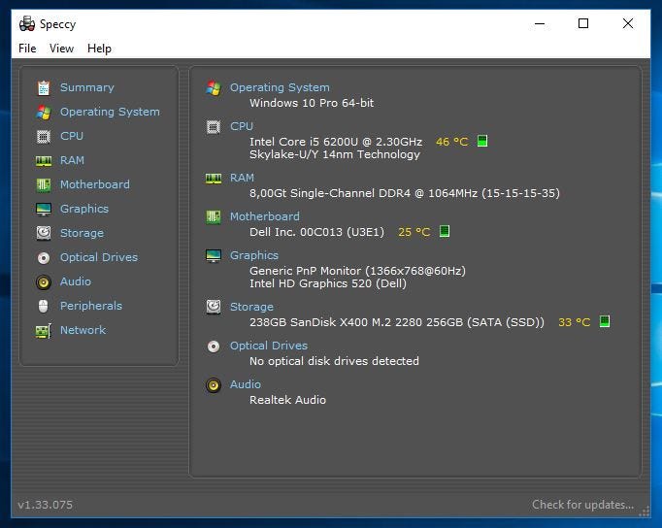
Task: Click 'Intel HD Graphics 520 (Dell)' text
Action: tap(328, 283)
